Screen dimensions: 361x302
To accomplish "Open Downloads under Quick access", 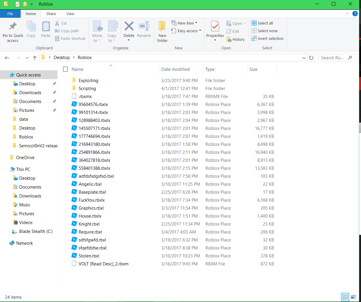I will 30,93.
